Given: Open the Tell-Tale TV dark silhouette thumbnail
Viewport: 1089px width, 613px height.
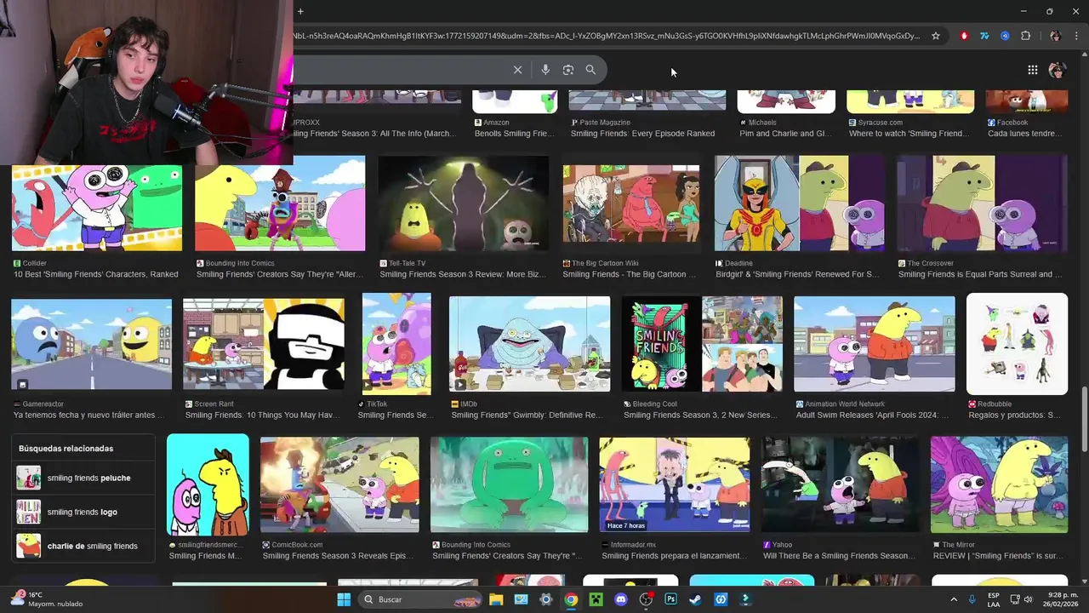Looking at the screenshot, I should (464, 203).
